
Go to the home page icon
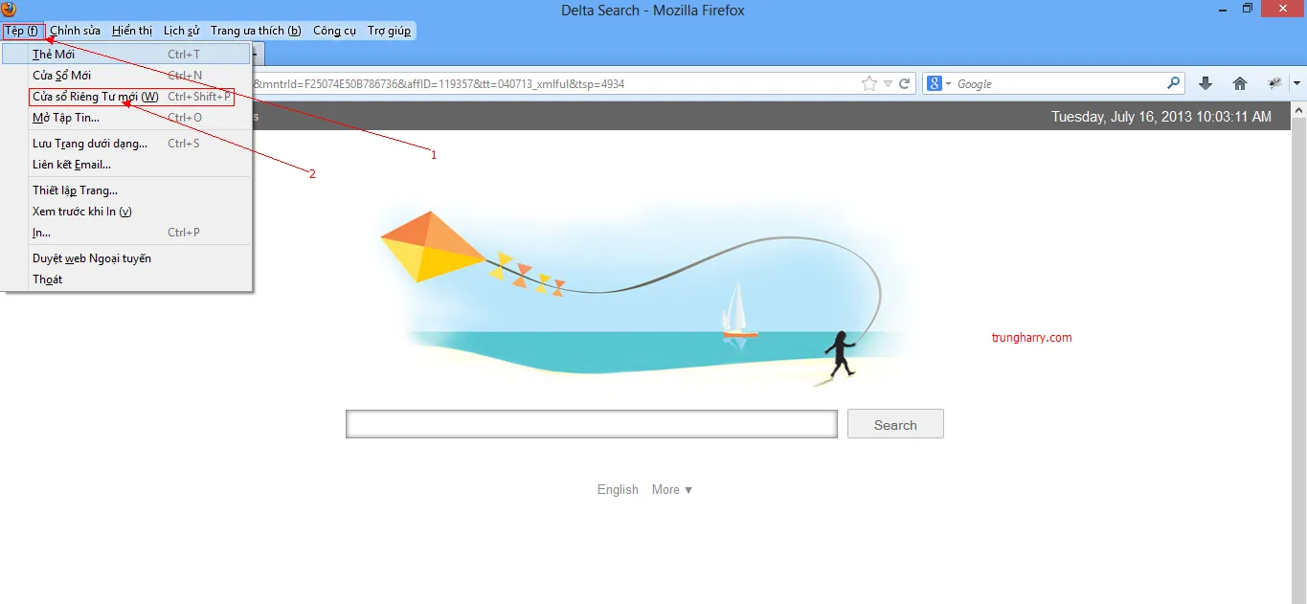coord(1240,84)
